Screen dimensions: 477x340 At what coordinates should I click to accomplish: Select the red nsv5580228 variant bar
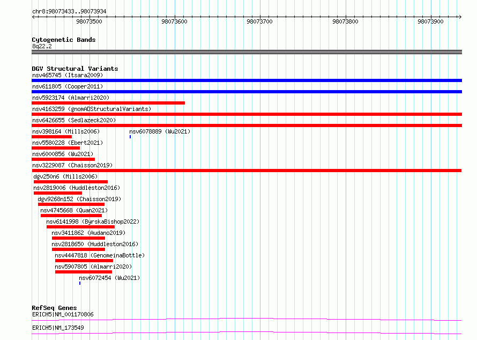point(56,148)
